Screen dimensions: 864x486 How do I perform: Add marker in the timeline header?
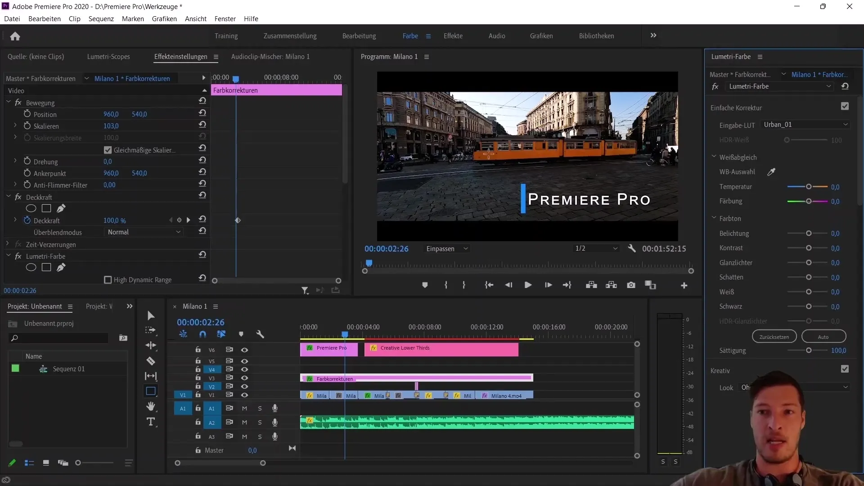click(x=241, y=334)
